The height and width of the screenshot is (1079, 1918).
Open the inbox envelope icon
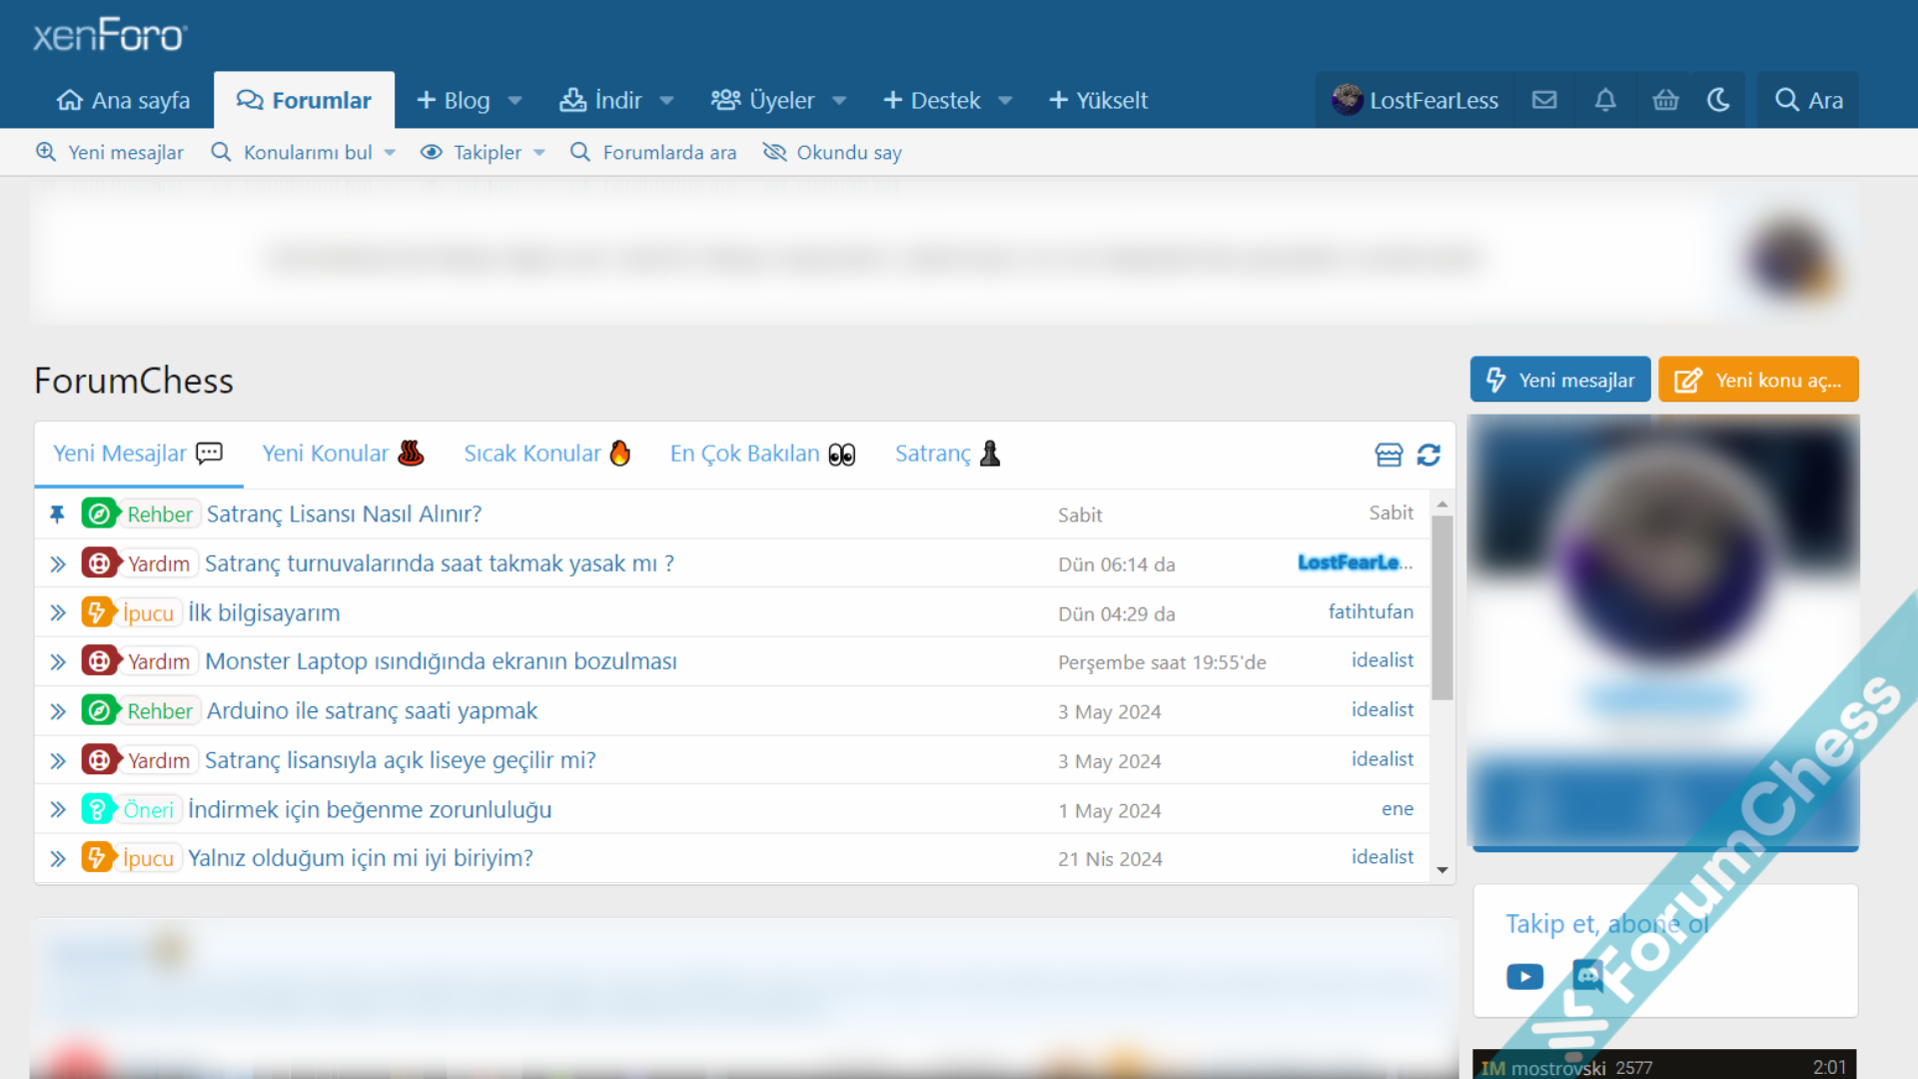(1544, 100)
